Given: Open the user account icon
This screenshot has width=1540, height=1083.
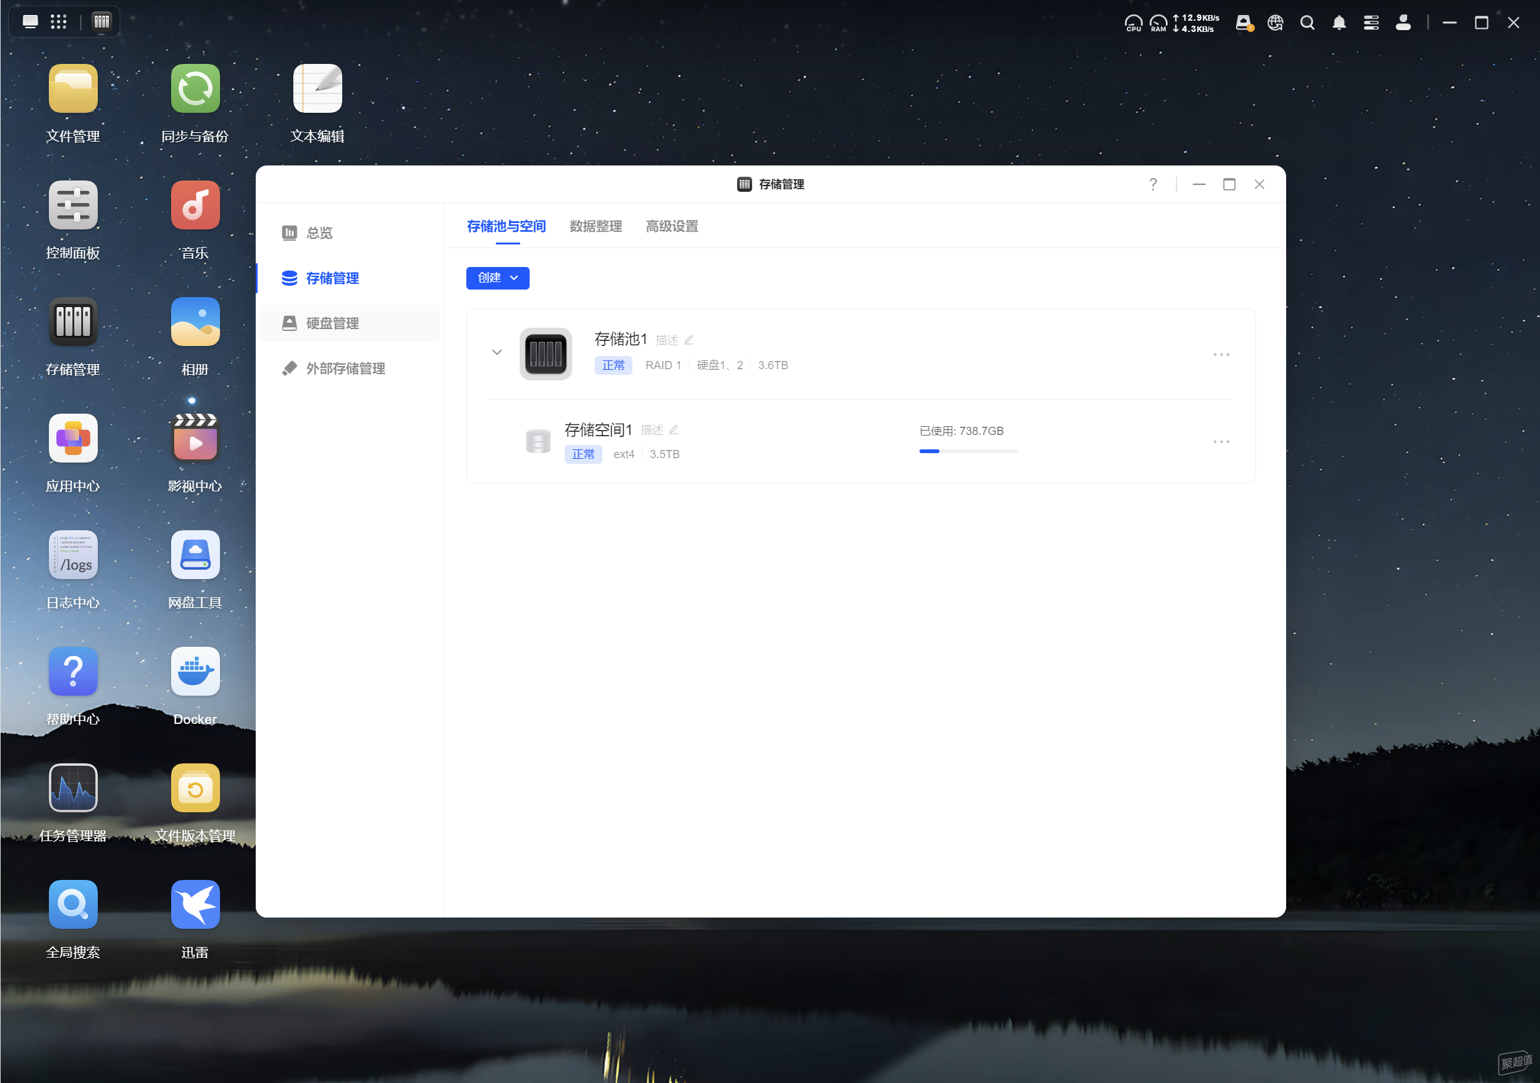Looking at the screenshot, I should [1403, 23].
